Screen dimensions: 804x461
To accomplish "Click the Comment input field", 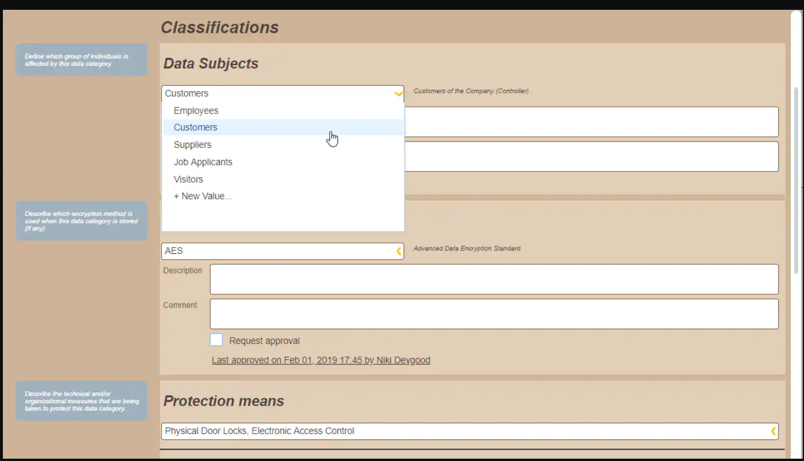I will pos(493,313).
